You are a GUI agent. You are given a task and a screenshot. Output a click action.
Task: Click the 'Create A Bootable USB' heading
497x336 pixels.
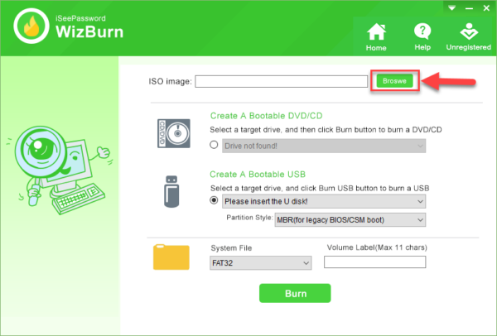coord(258,174)
